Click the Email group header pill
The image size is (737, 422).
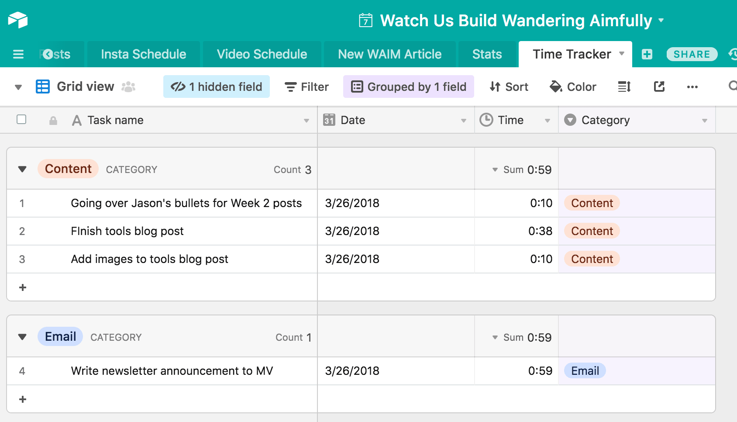pyautogui.click(x=60, y=336)
